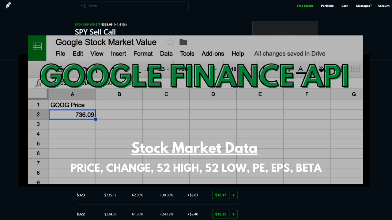Click the move-to-folder icon
Screen dimensions: 392x220
click(x=183, y=42)
